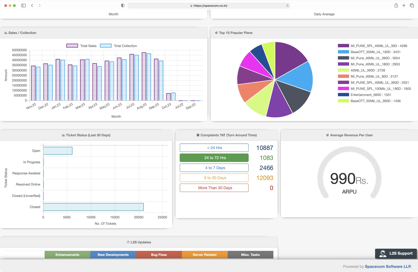The image size is (418, 272).
Task: Open the L2S Support button
Action: (396, 253)
